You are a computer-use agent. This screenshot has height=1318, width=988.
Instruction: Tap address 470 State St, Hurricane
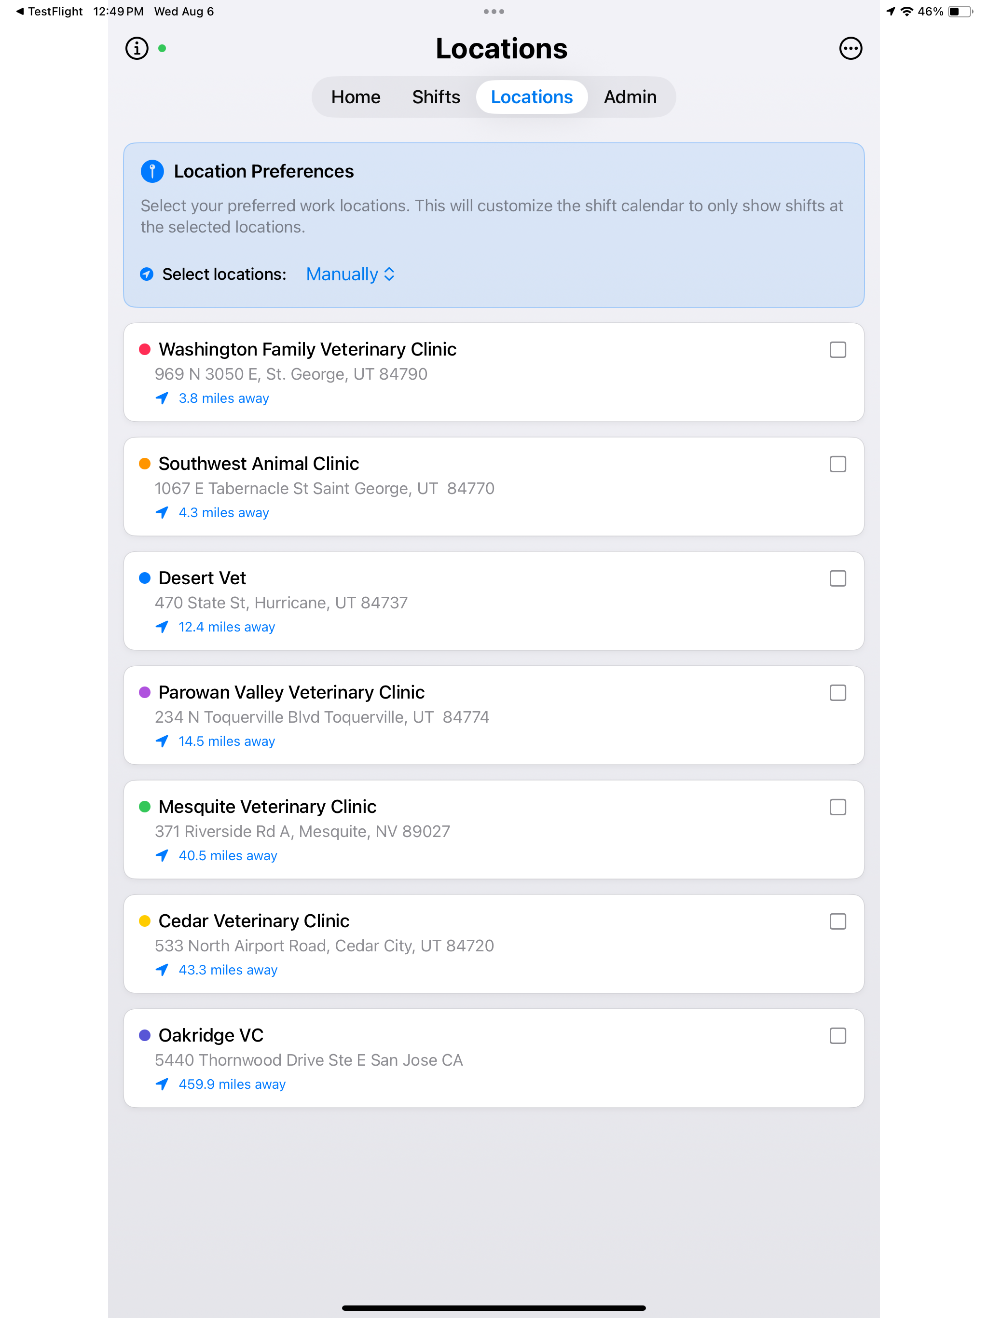pos(281,603)
